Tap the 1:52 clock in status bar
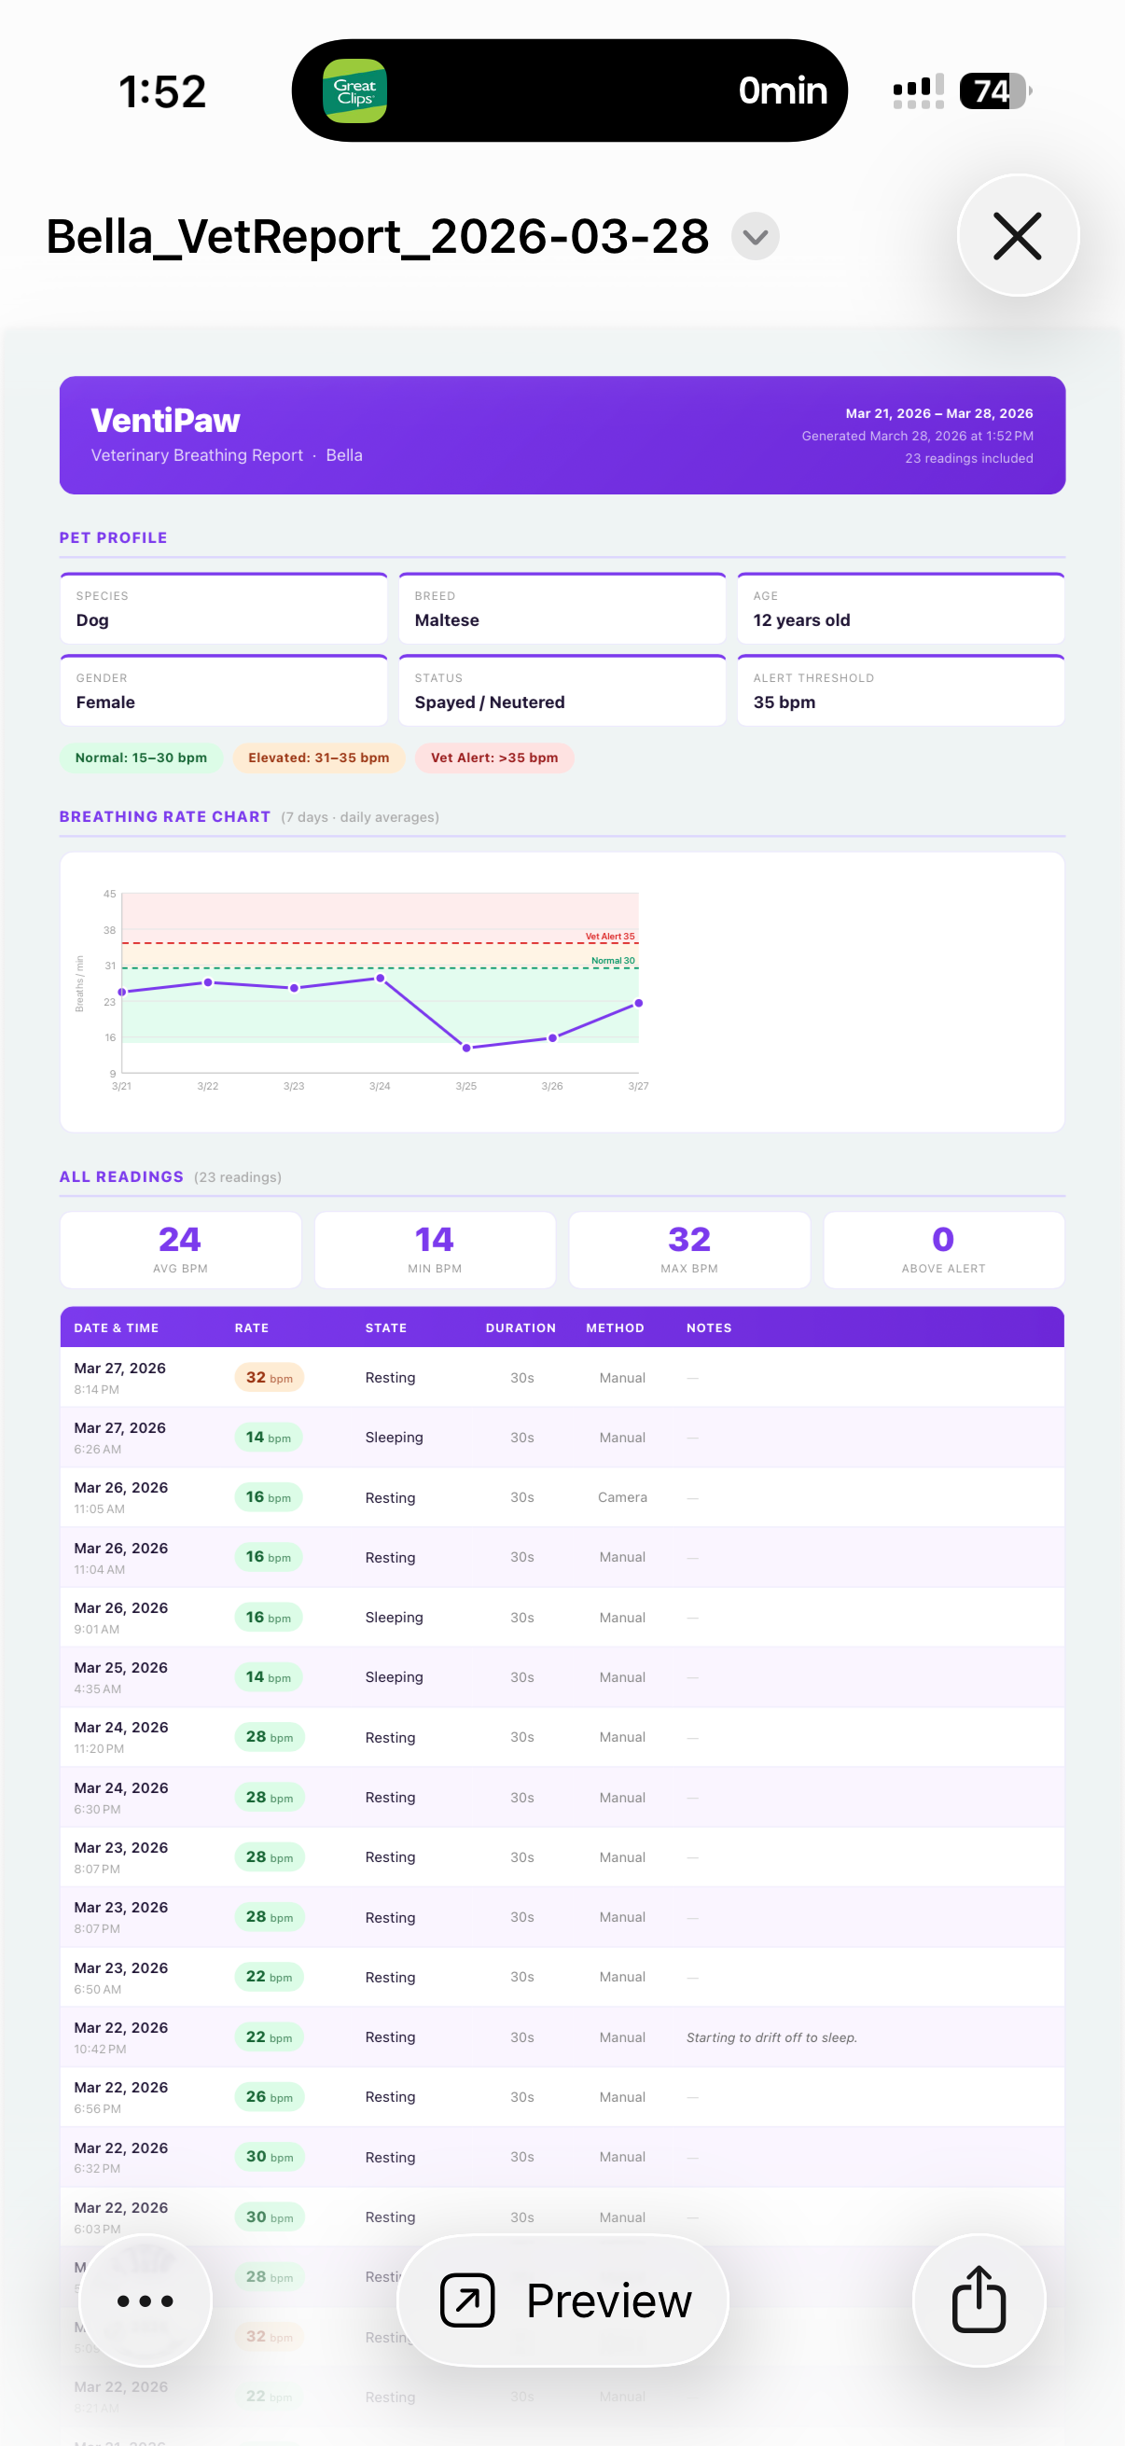 click(162, 92)
